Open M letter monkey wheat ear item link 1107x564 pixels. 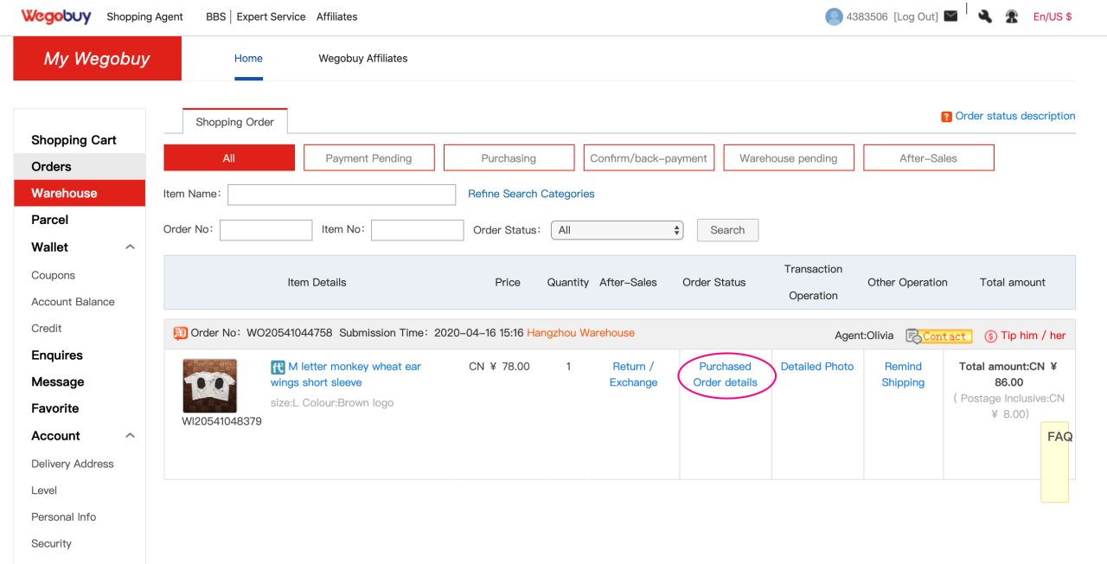[346, 375]
